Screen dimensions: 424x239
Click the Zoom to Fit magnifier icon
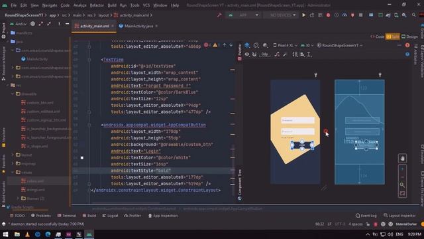click(402, 185)
